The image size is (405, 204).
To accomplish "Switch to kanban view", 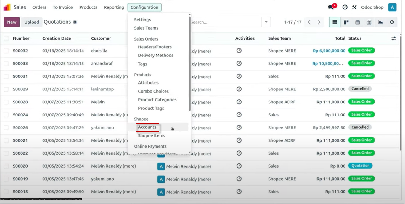I will tap(346, 22).
